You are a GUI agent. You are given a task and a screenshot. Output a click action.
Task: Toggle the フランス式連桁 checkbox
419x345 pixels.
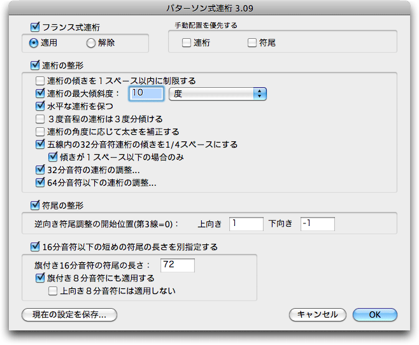pyautogui.click(x=35, y=27)
